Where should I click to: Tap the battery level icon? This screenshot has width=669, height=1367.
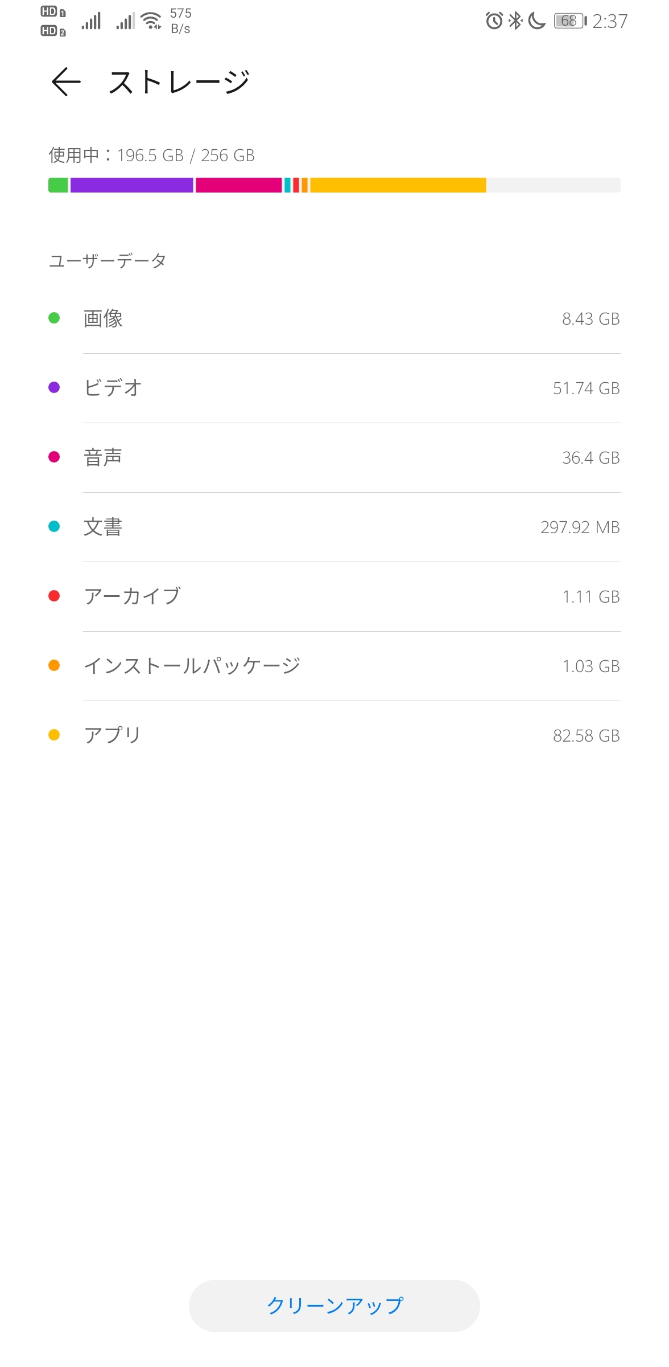tap(570, 21)
